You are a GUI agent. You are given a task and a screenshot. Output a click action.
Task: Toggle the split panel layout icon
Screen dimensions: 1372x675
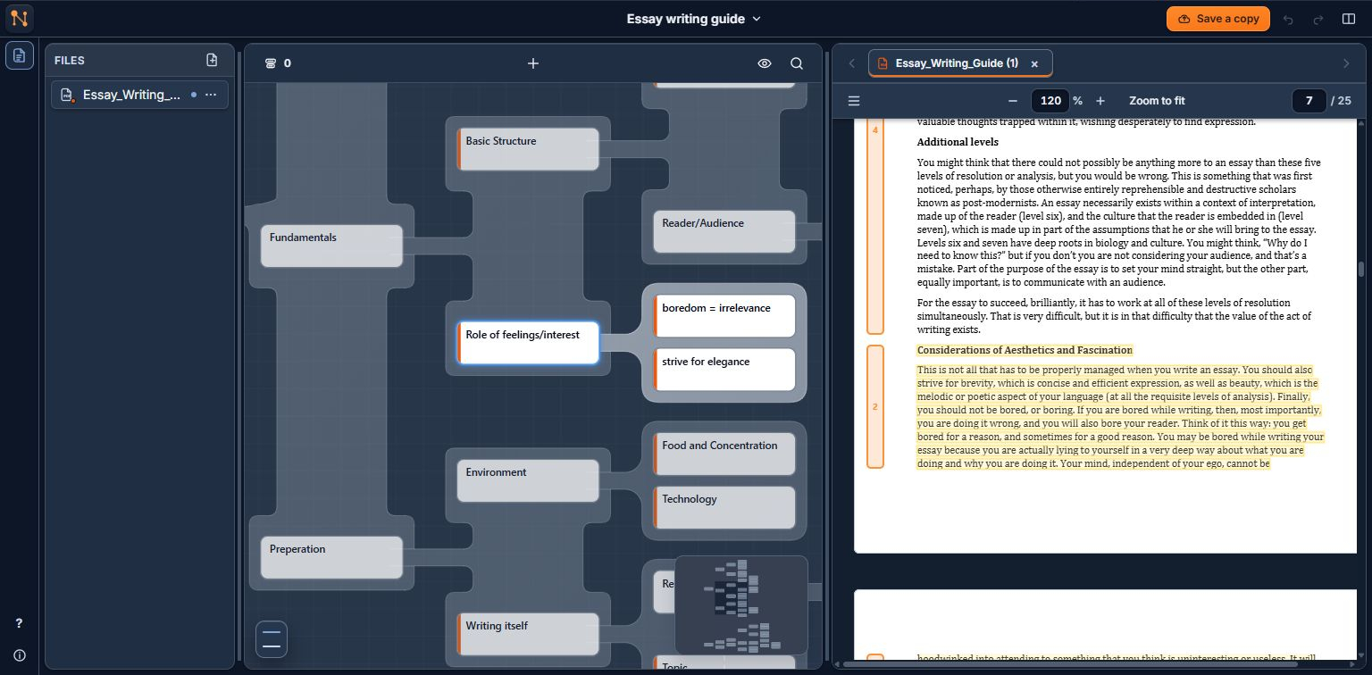(x=1349, y=19)
